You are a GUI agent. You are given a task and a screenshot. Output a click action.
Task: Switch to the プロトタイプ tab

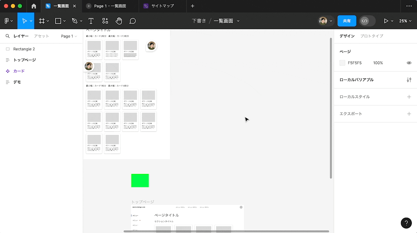pyautogui.click(x=372, y=36)
